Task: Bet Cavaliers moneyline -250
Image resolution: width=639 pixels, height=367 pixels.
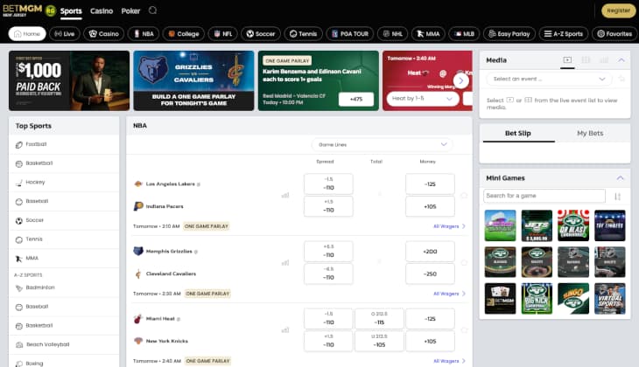Action: (x=430, y=274)
